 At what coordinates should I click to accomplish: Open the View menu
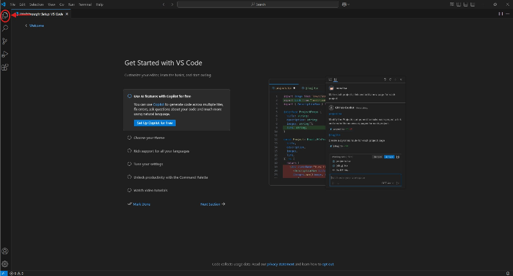pyautogui.click(x=52, y=4)
